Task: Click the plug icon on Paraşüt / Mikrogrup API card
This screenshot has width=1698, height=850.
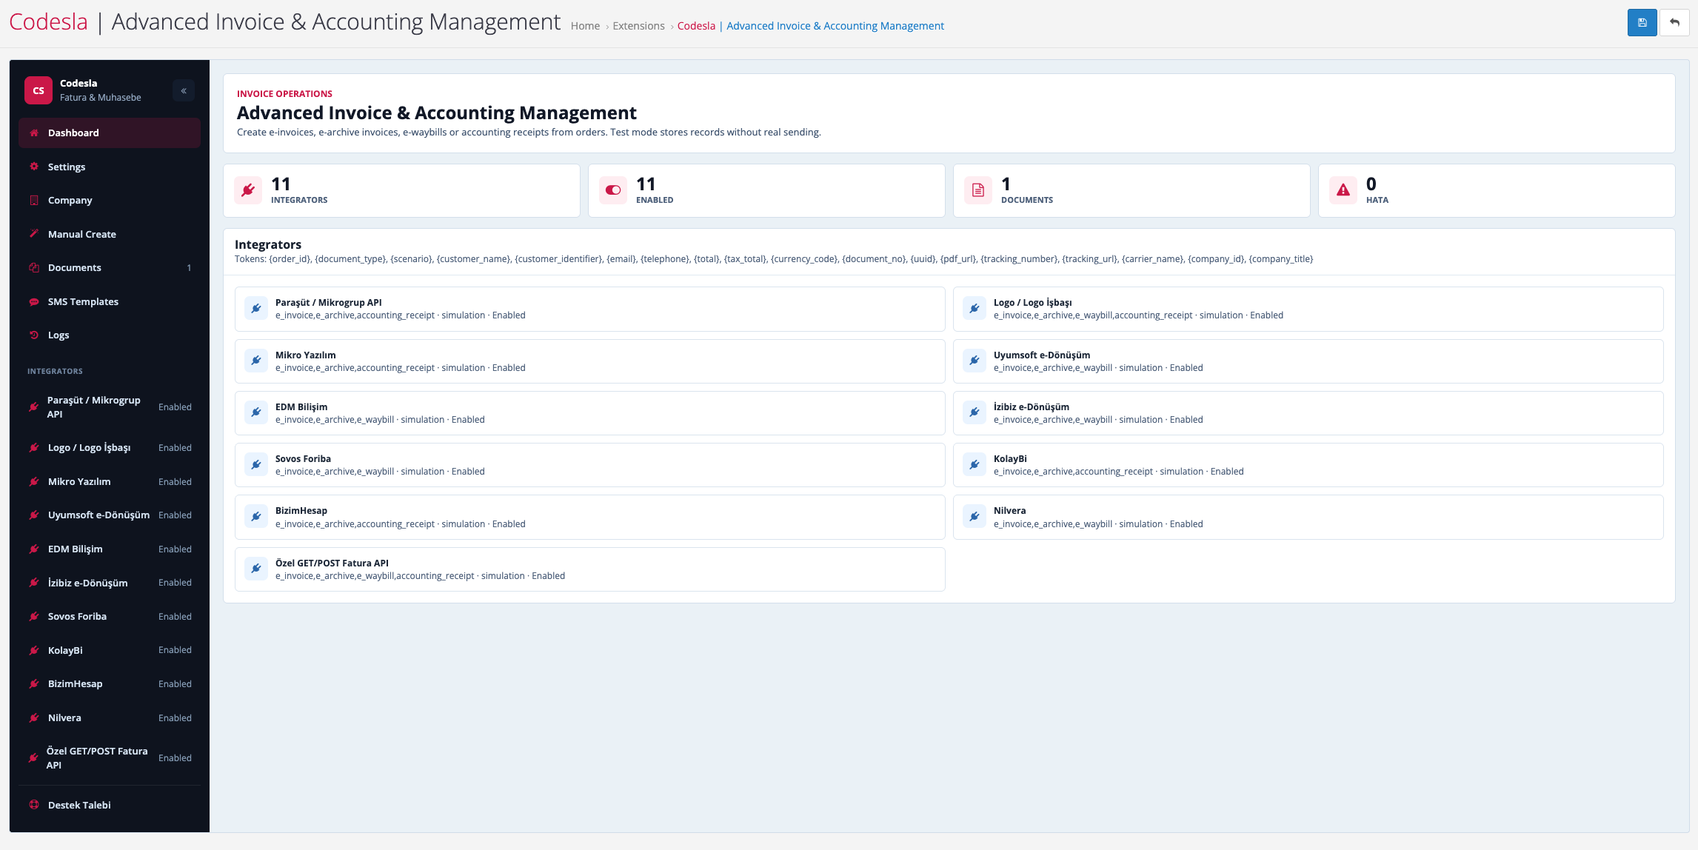Action: pos(256,309)
